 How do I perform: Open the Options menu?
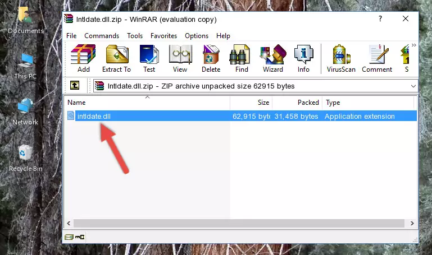[x=197, y=36]
